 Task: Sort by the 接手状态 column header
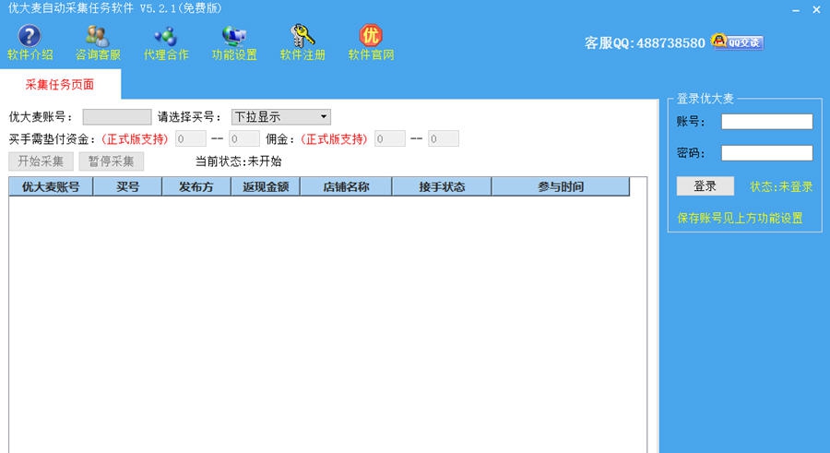442,186
